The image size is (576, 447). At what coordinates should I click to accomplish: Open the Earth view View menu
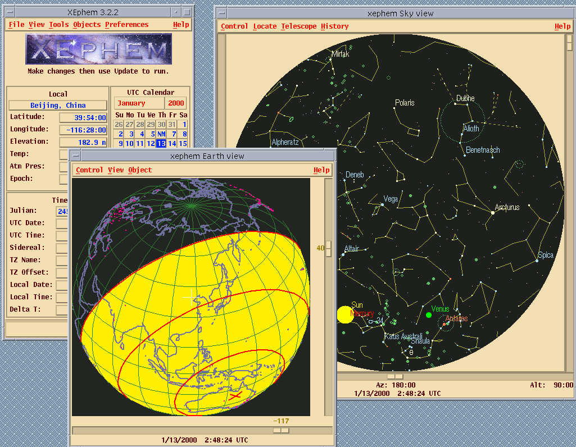(x=116, y=170)
